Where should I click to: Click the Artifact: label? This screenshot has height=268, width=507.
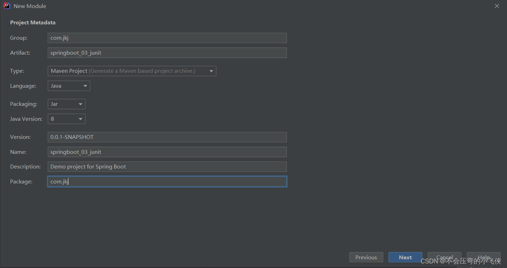click(x=20, y=53)
